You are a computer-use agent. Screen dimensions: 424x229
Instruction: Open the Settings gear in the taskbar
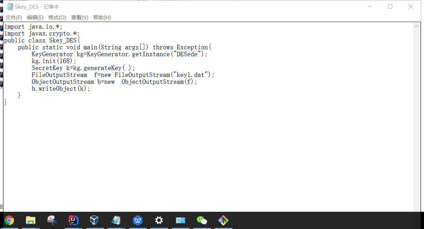click(x=159, y=220)
